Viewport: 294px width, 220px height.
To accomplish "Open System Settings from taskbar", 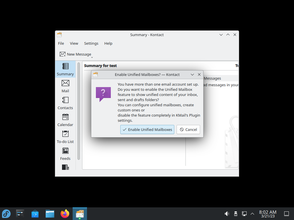I will [x=20, y=214].
